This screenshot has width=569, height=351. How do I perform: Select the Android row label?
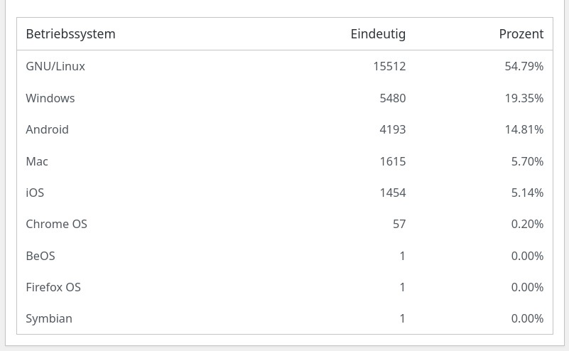[x=48, y=129]
